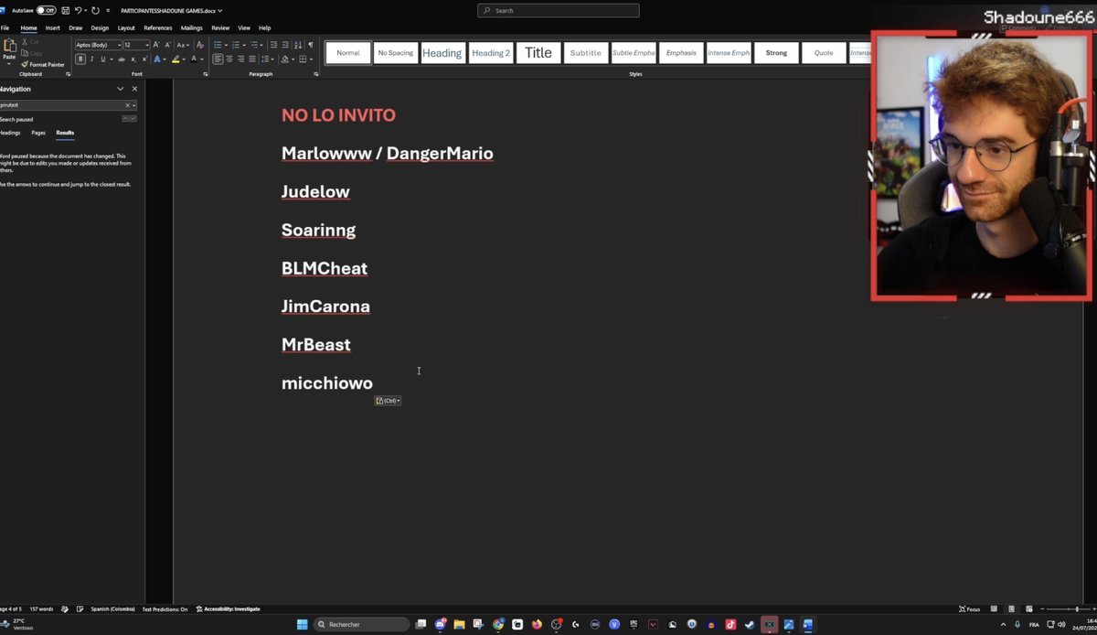Toggle strikethrough formatting

pos(122,59)
